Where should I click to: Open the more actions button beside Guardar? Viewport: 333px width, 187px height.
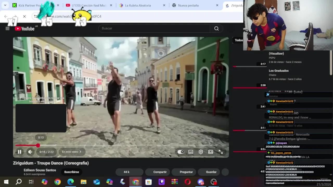click(x=225, y=172)
